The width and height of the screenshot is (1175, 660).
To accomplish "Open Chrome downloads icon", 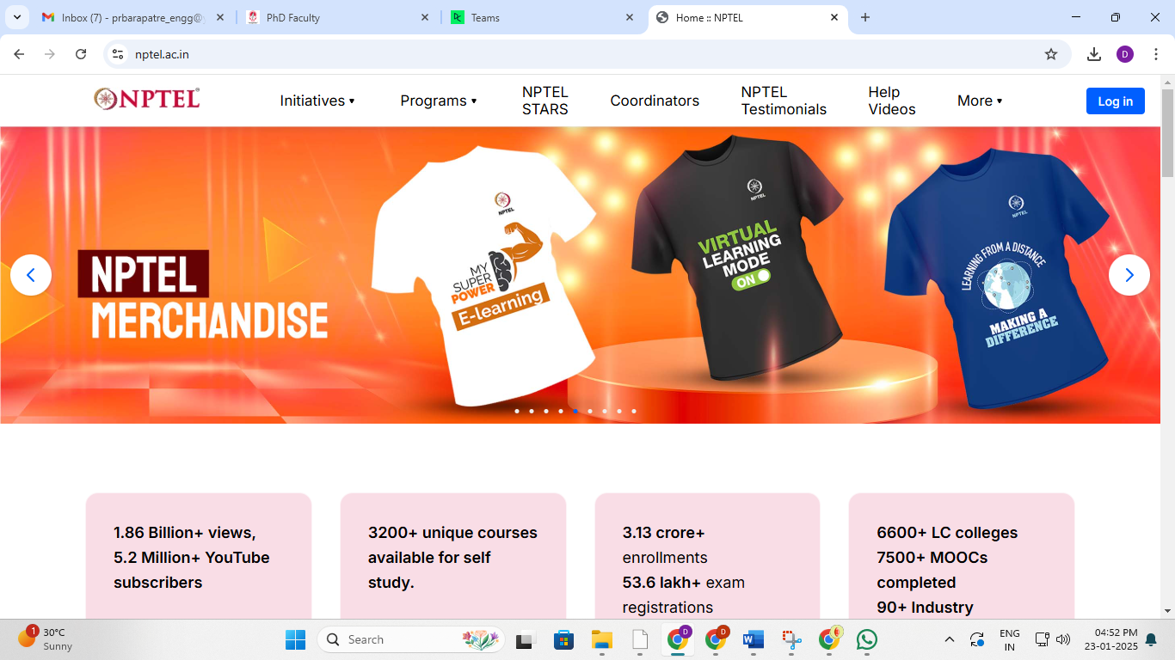I will [1094, 54].
